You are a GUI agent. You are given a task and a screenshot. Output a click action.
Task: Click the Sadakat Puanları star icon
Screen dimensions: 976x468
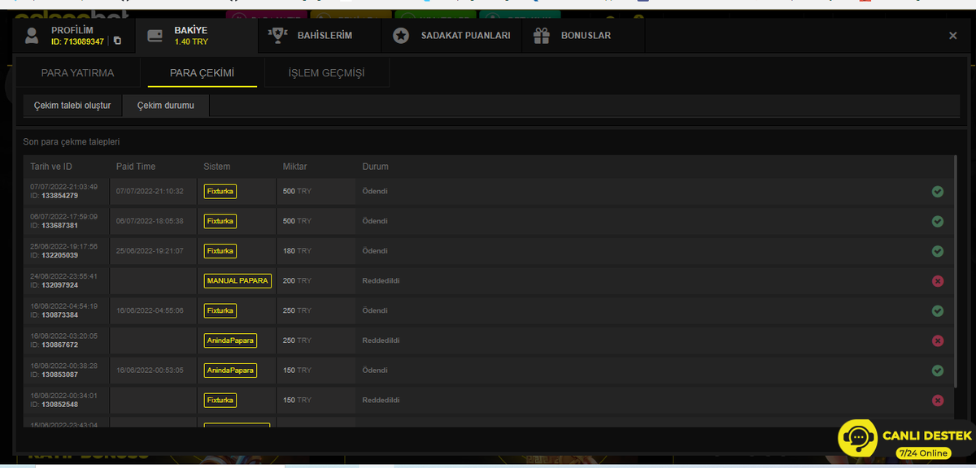click(x=401, y=36)
